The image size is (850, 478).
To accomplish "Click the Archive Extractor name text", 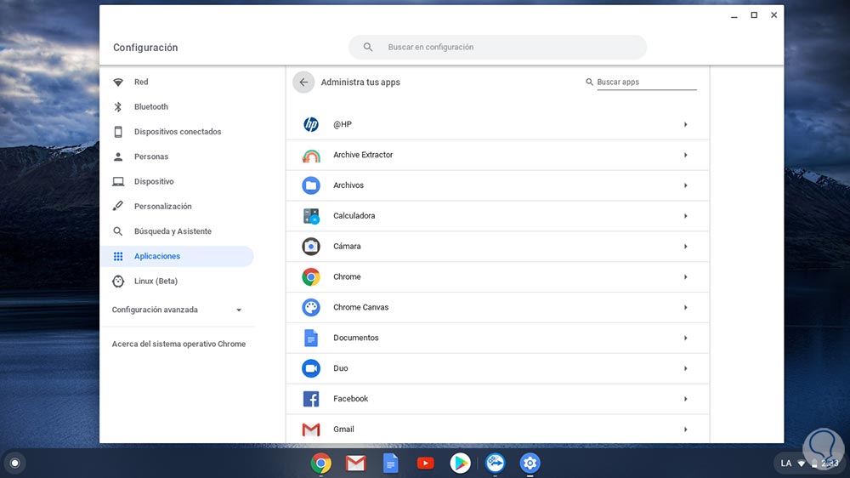I will [363, 155].
